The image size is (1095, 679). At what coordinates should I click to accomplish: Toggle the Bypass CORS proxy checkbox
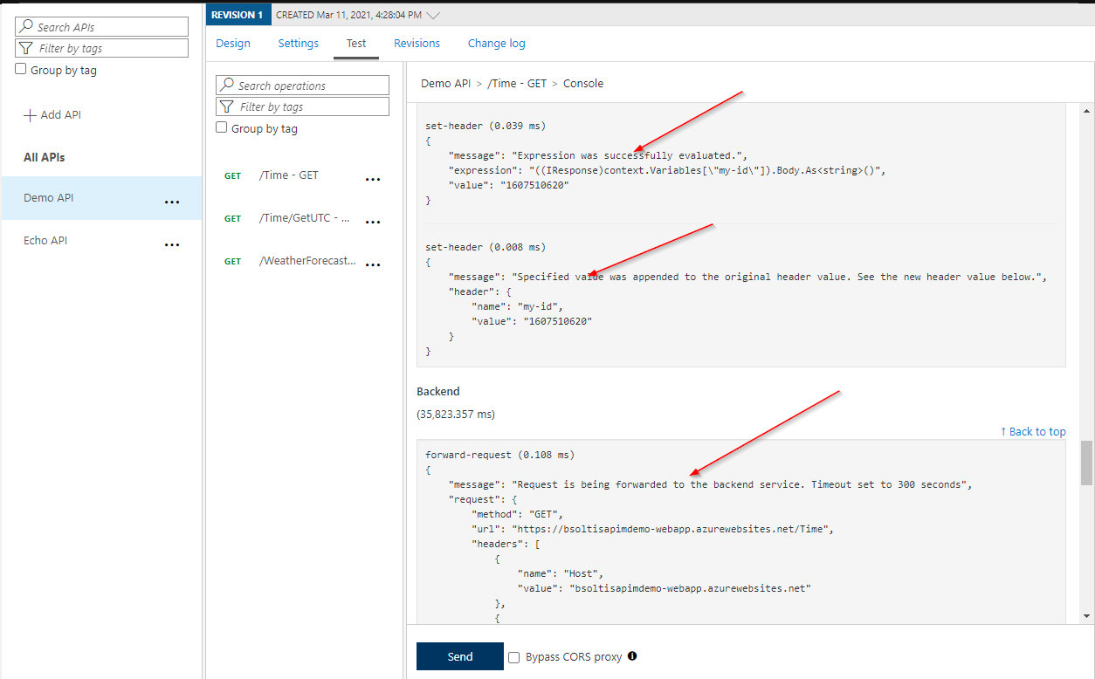click(514, 657)
